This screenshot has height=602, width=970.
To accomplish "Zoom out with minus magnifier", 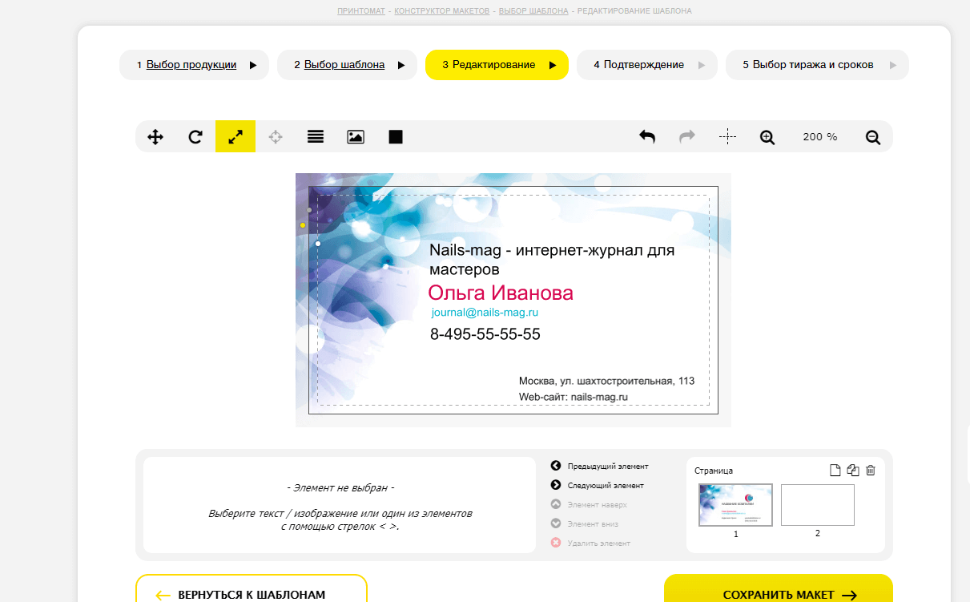I will point(873,137).
